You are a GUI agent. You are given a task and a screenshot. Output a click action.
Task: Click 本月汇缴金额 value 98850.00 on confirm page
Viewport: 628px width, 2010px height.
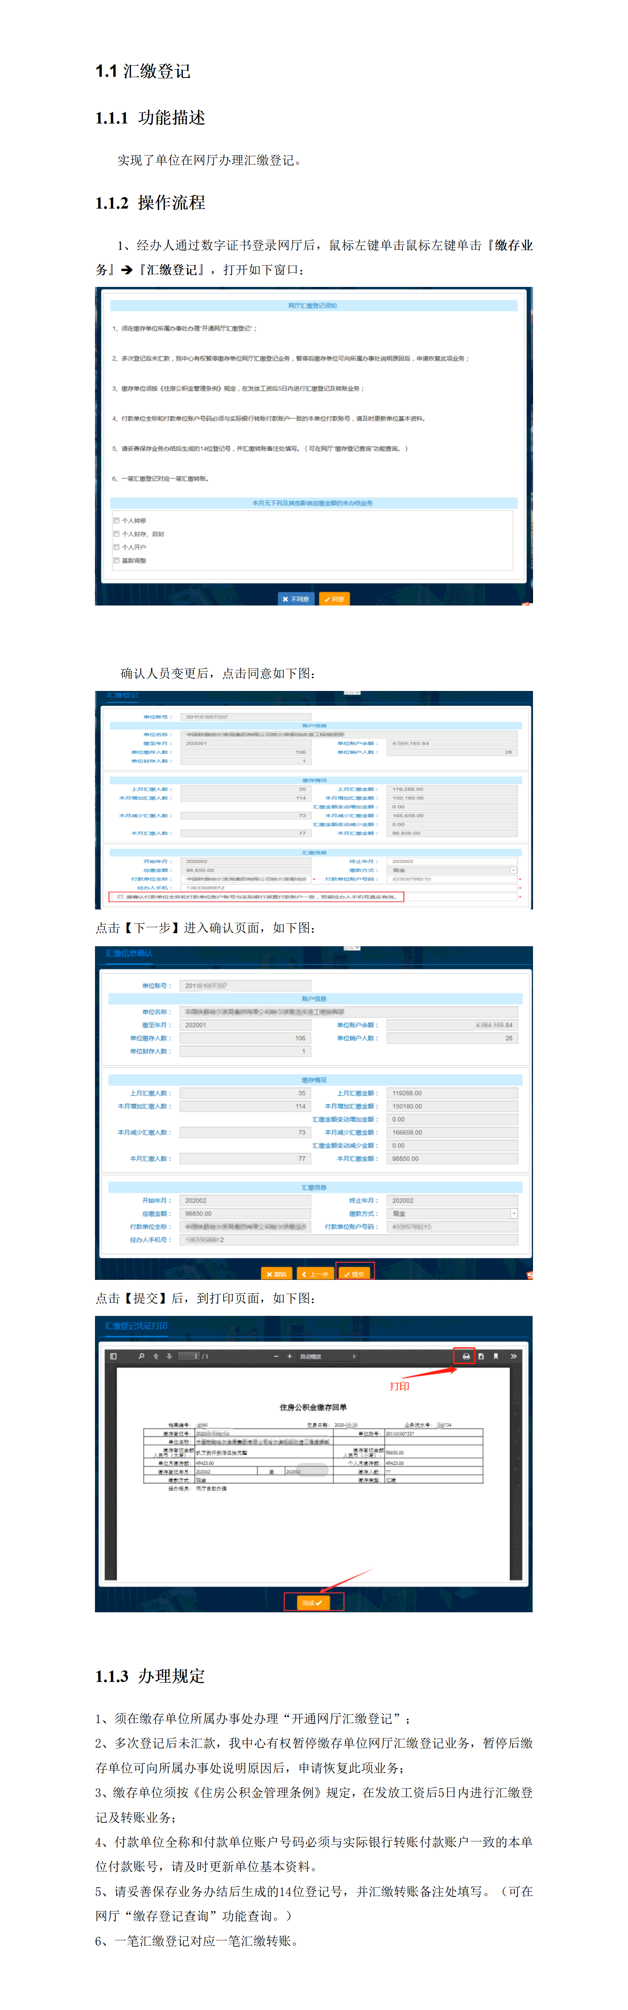[x=452, y=1159]
